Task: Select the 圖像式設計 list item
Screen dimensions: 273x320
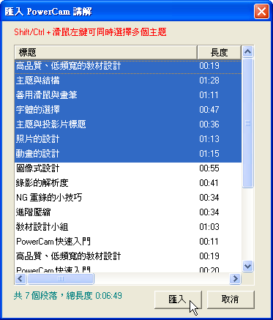Action: [128, 168]
